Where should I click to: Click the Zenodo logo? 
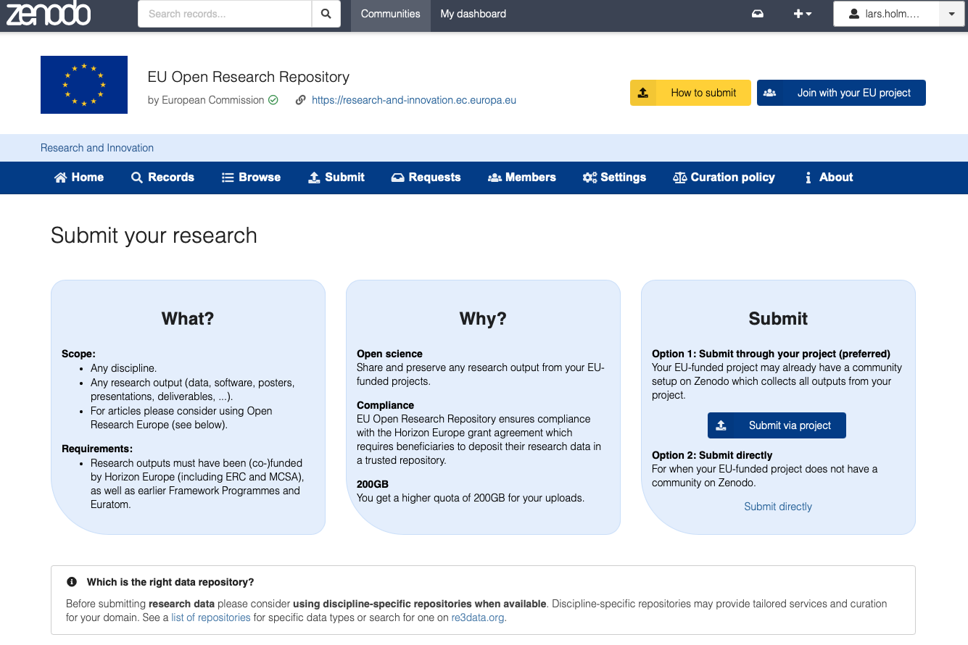(x=49, y=14)
